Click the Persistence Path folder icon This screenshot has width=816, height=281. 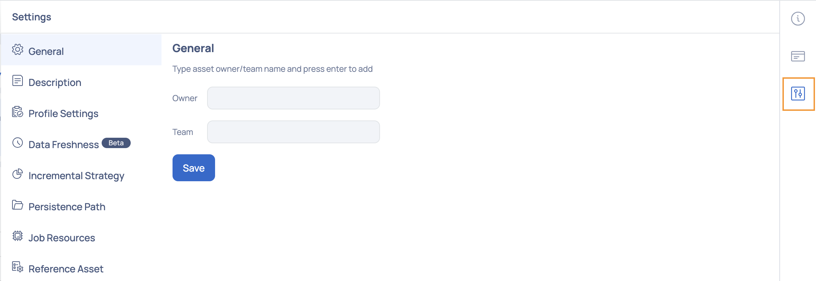(x=18, y=205)
